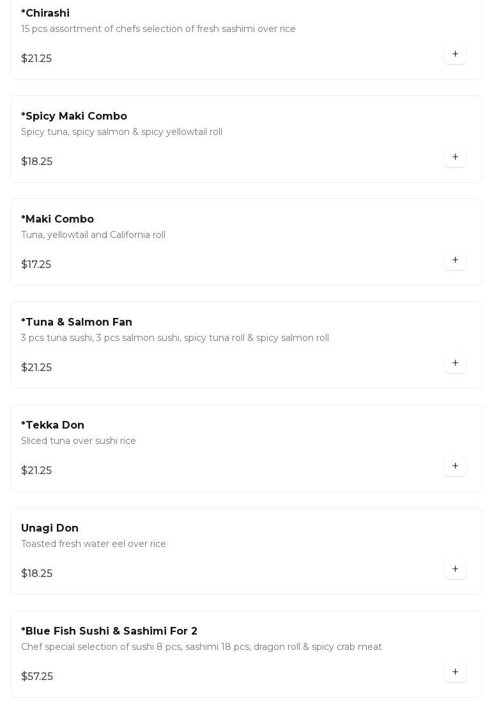
Task: Click the Spicy Maki Combo description text
Action: click(121, 132)
